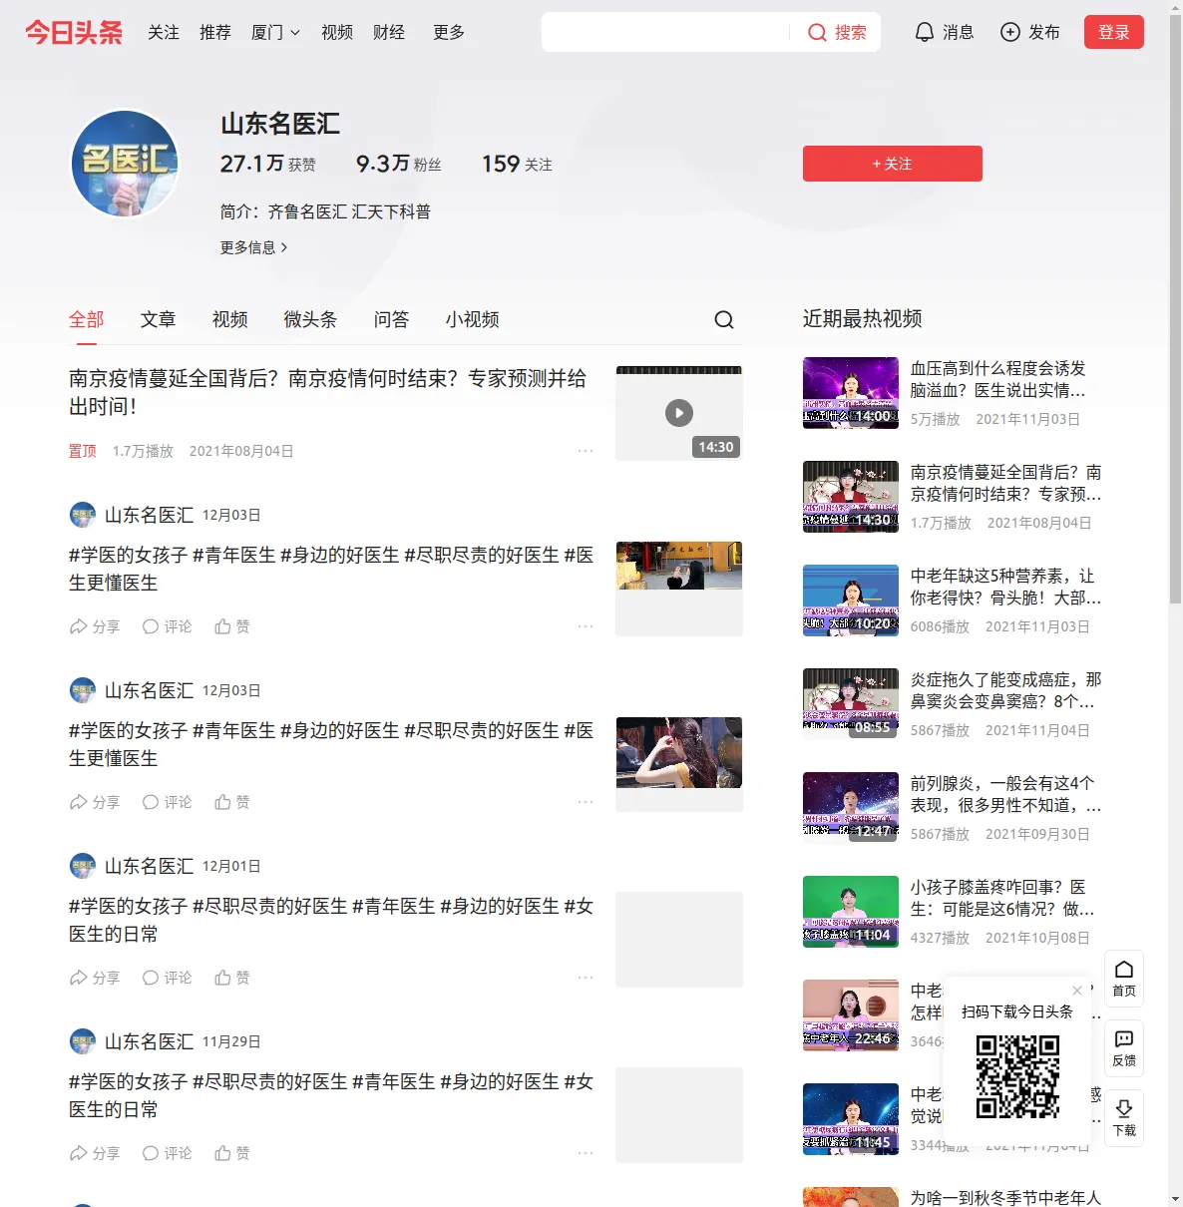Click the 今日头条 logo
Screen dimensions: 1183x1207
74,32
